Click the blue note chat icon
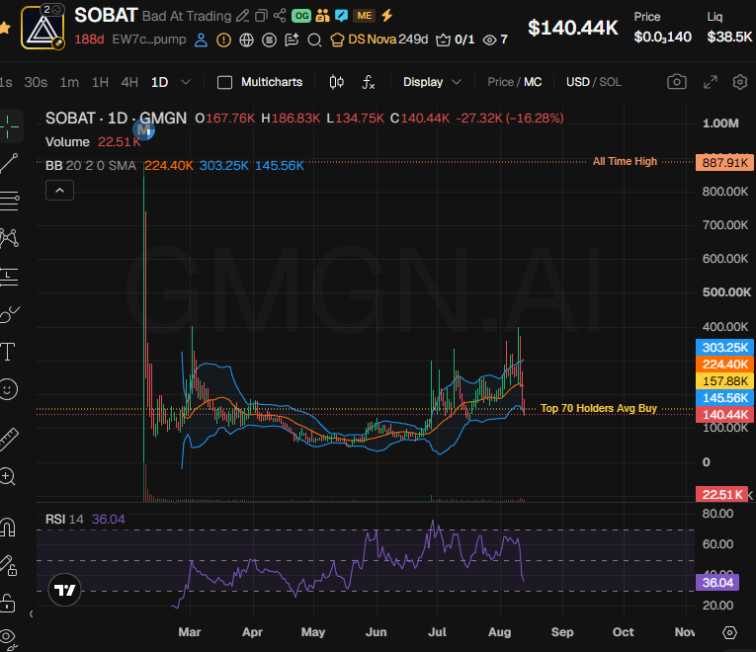Image resolution: width=756 pixels, height=652 pixels. (341, 16)
